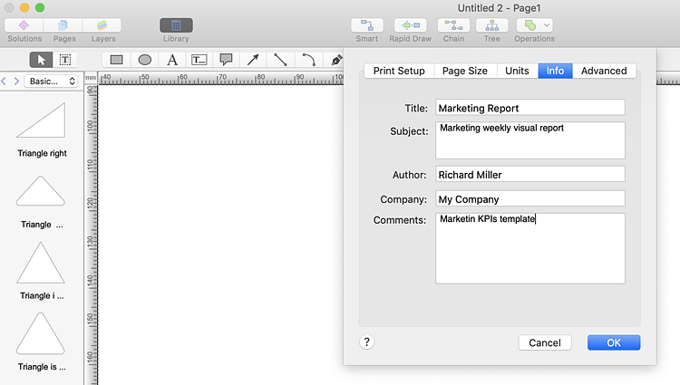This screenshot has width=680, height=385.
Task: Click into the Author text field
Action: click(530, 174)
